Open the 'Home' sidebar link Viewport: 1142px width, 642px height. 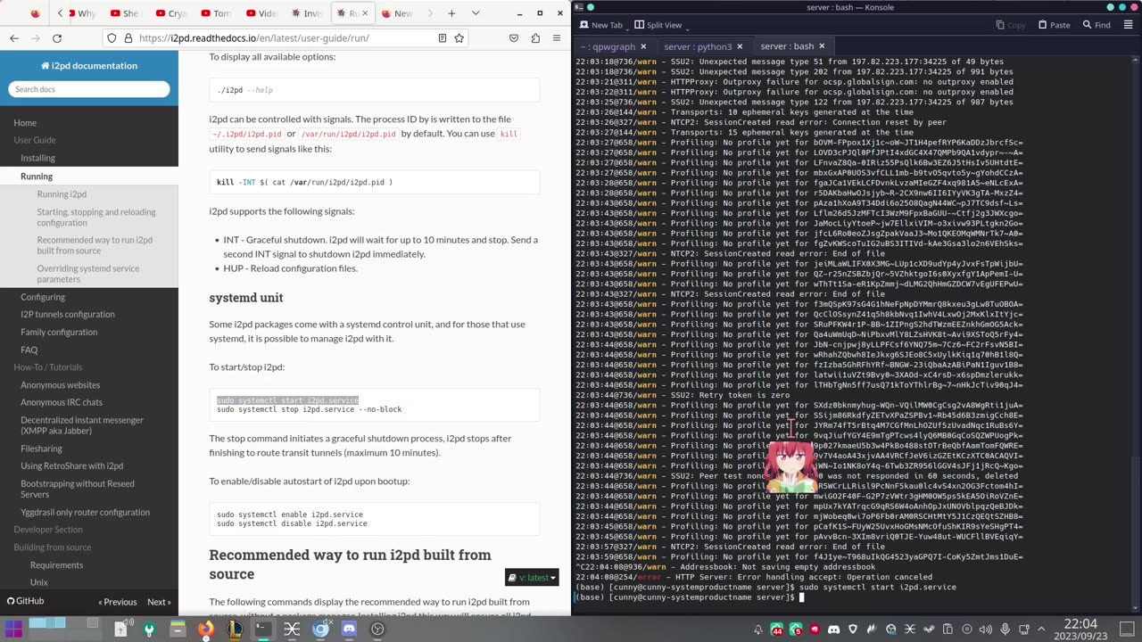(25, 123)
